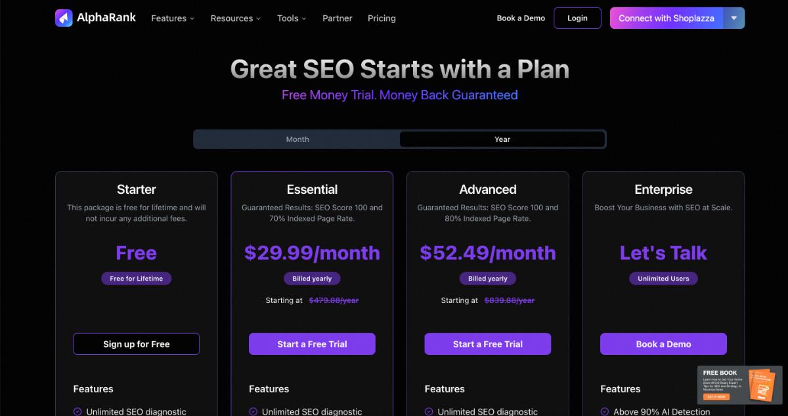Expand the Resources dropdown menu
The height and width of the screenshot is (416, 788).
(235, 18)
